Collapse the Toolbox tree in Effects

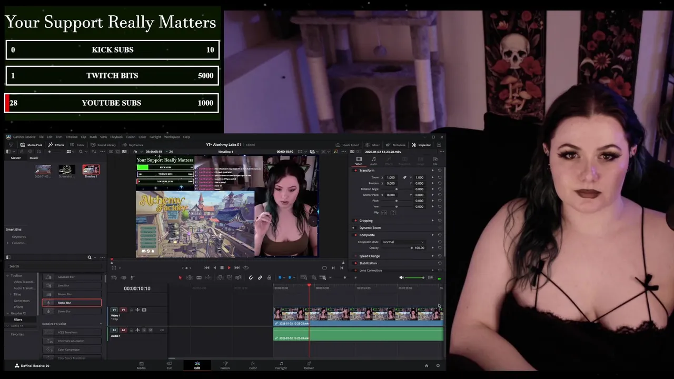click(x=8, y=275)
